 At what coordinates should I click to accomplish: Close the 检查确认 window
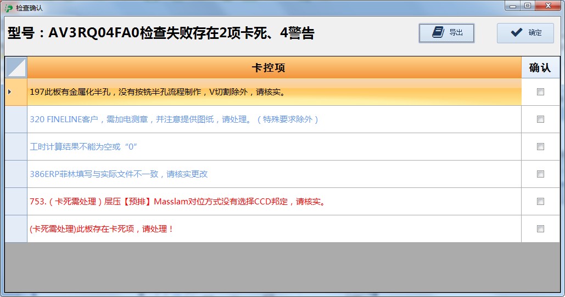pyautogui.click(x=548, y=5)
